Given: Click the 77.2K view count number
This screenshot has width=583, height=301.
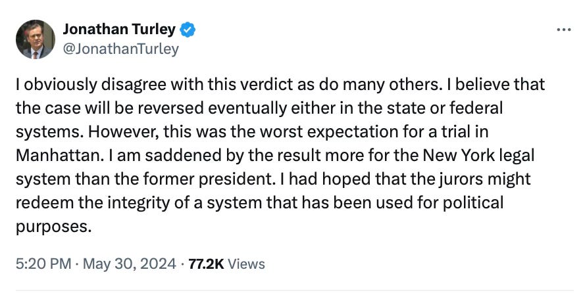Looking at the screenshot, I should [x=206, y=264].
